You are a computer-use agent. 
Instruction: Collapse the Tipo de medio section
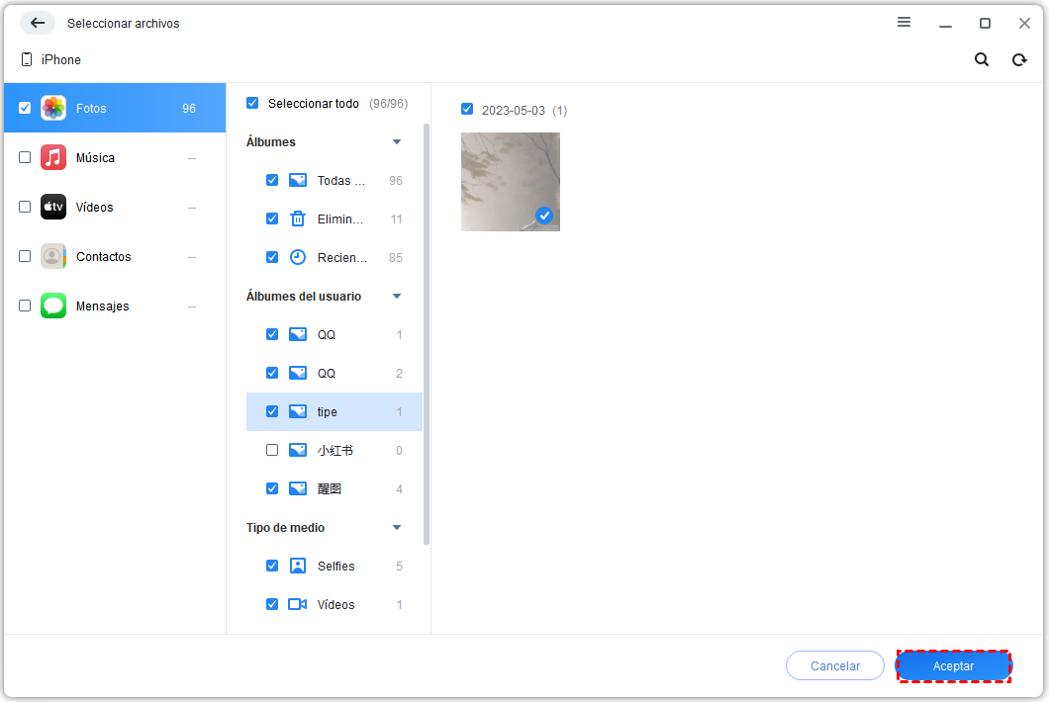click(397, 528)
